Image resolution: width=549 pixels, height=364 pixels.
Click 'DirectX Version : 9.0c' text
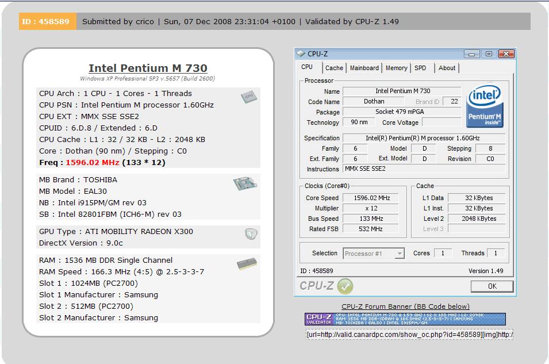click(x=81, y=243)
